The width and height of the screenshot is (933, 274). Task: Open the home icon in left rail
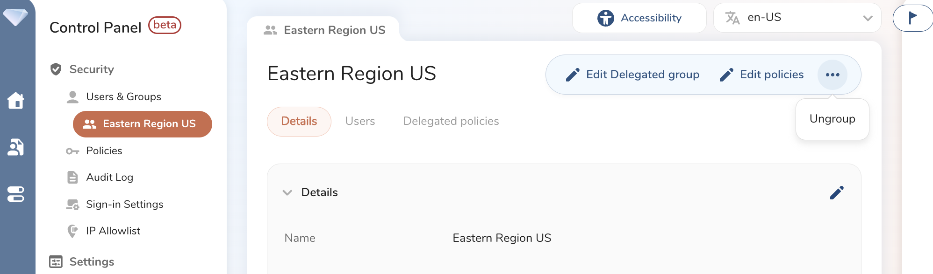(16, 100)
